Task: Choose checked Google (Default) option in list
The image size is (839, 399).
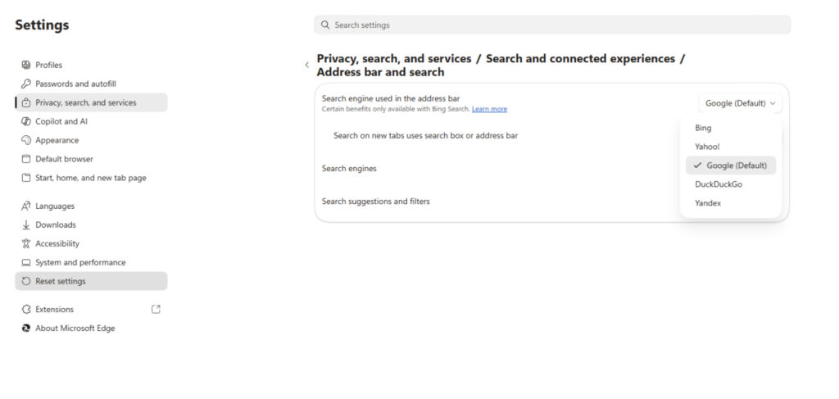Action: [730, 165]
